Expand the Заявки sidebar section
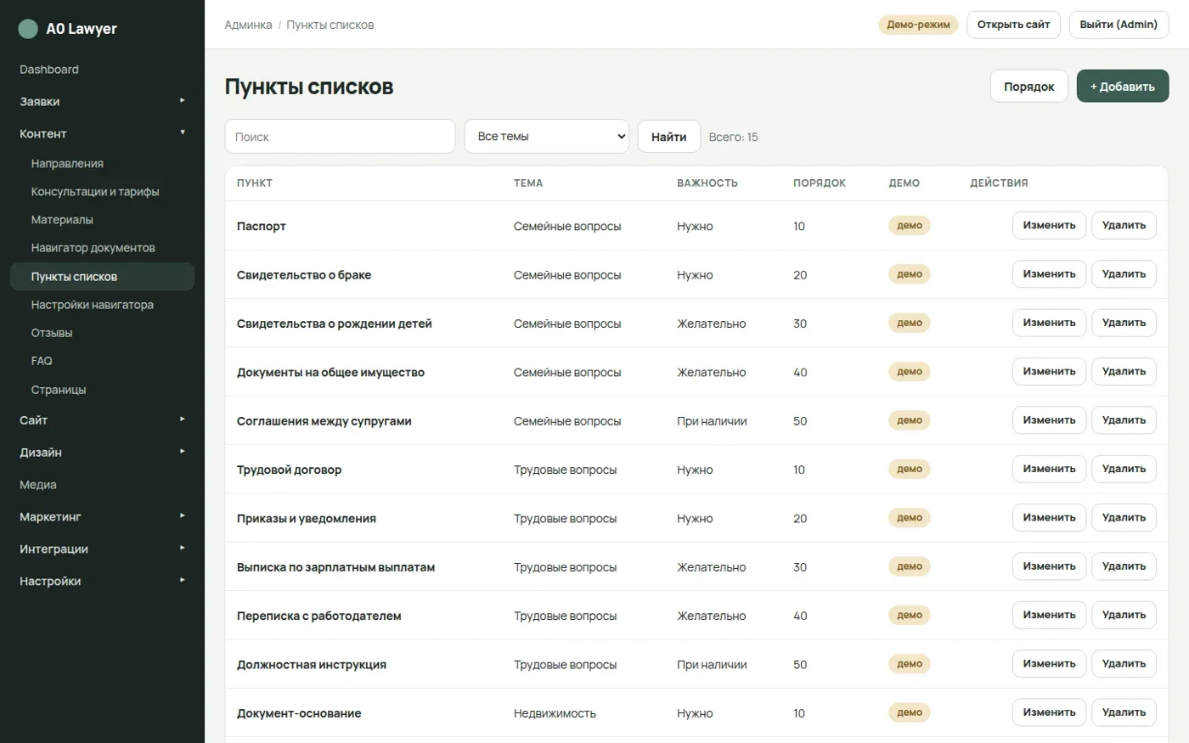 102,101
